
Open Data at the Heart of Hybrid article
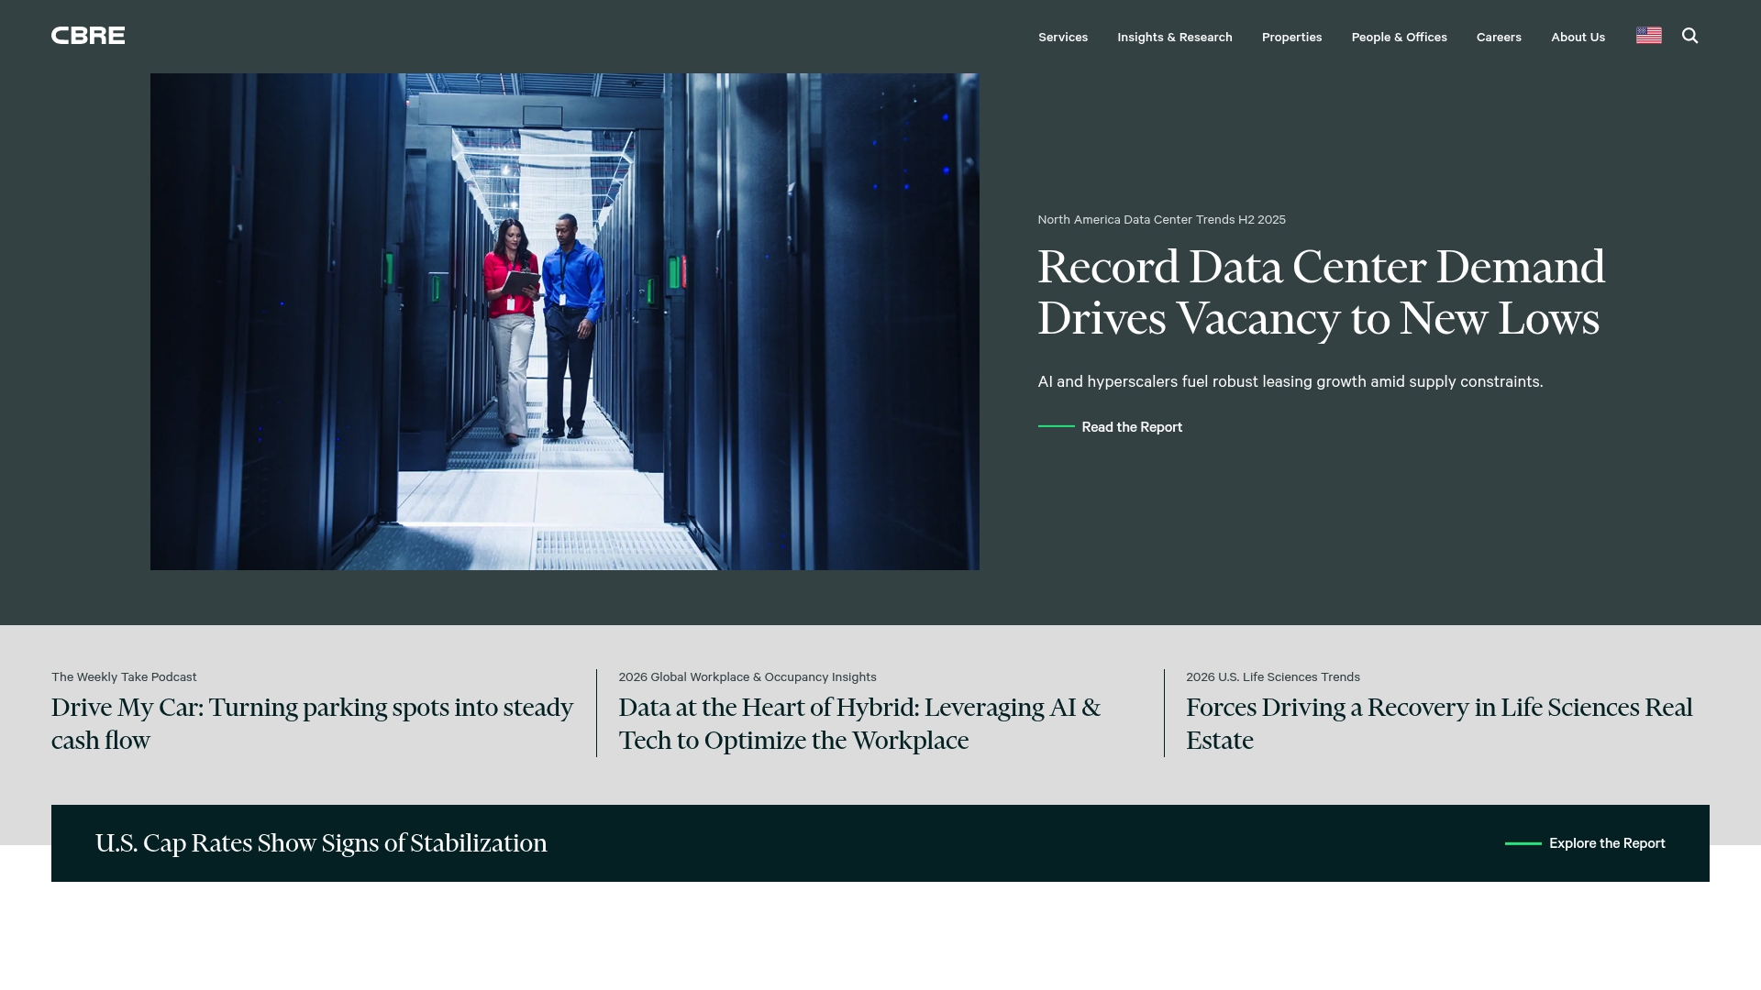(x=859, y=723)
